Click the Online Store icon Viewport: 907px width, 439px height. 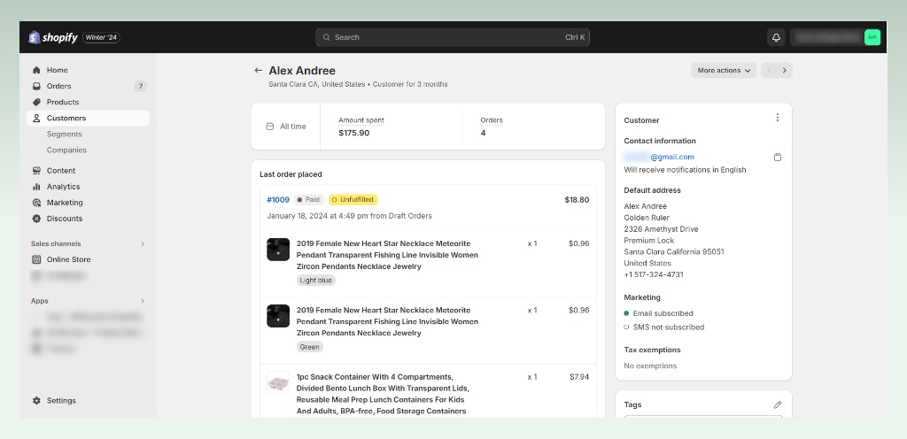[36, 259]
